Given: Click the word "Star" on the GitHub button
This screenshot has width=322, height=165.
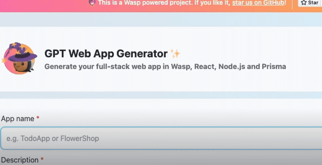Looking at the screenshot, I should click(314, 2).
